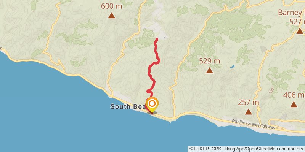Click the 406 m elevation text label
The width and height of the screenshot is (305, 152).
294,95
